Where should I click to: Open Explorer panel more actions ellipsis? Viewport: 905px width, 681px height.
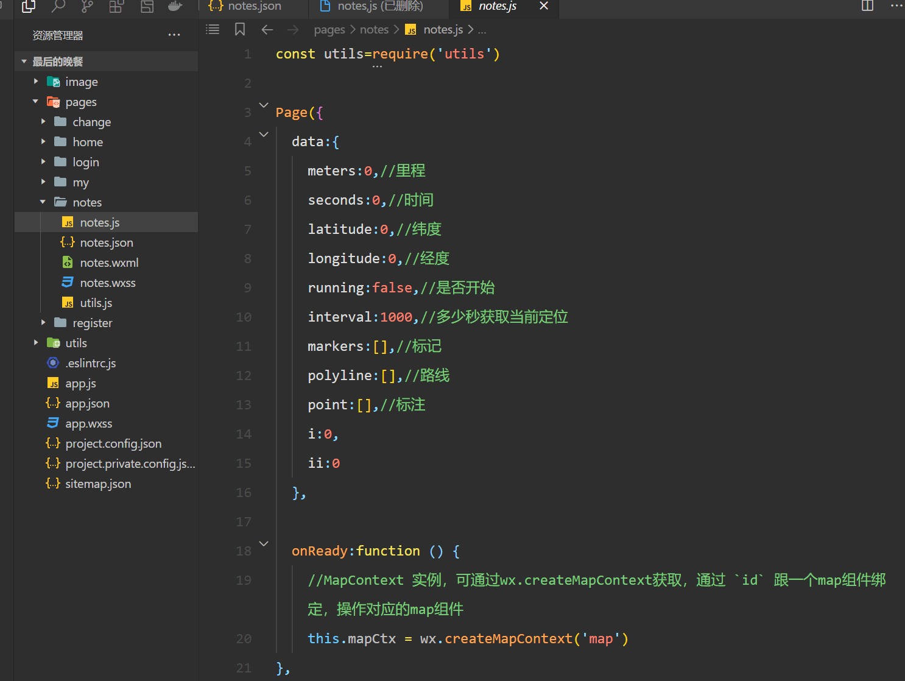click(x=174, y=35)
